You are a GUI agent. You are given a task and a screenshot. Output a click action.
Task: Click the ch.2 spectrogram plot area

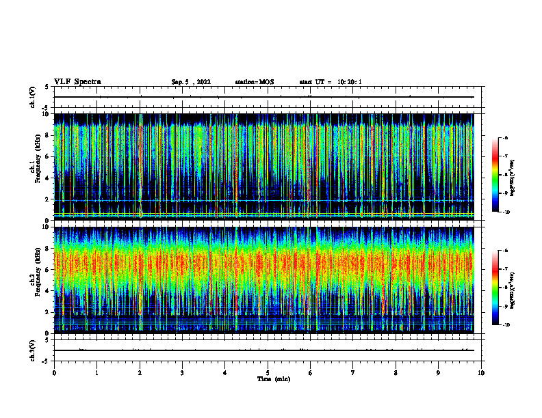click(x=263, y=280)
